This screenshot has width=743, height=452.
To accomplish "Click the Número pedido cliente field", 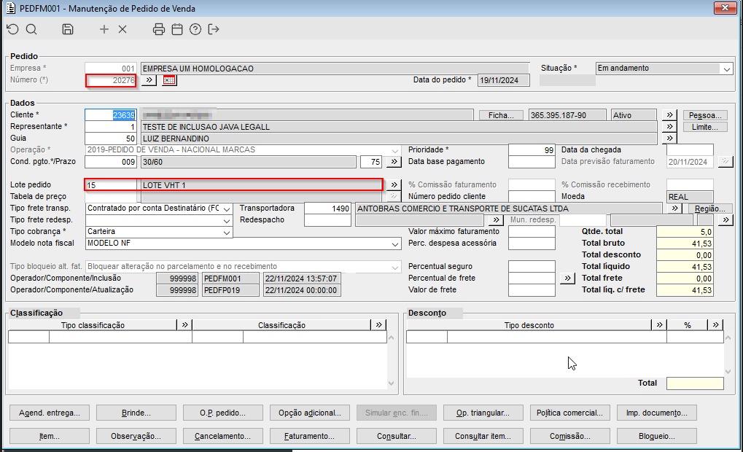I will 532,196.
